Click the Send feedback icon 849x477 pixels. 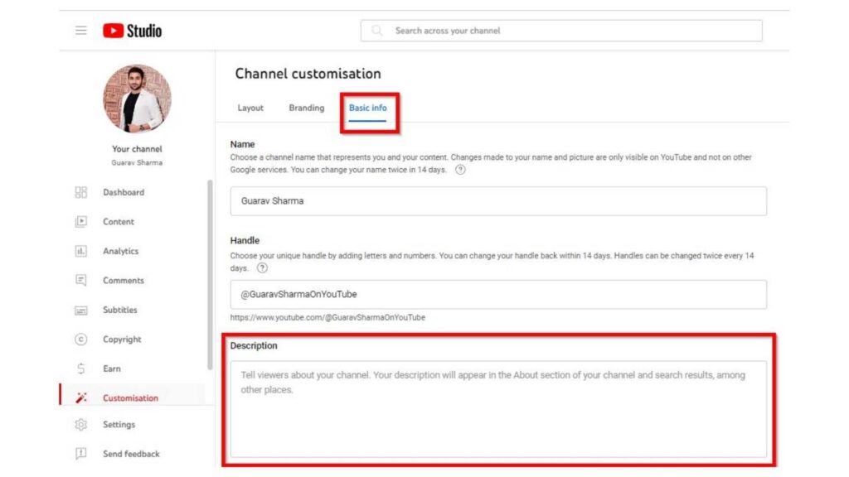point(81,454)
